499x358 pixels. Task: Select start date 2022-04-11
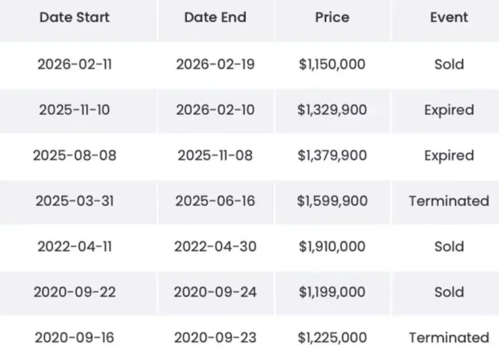click(74, 246)
